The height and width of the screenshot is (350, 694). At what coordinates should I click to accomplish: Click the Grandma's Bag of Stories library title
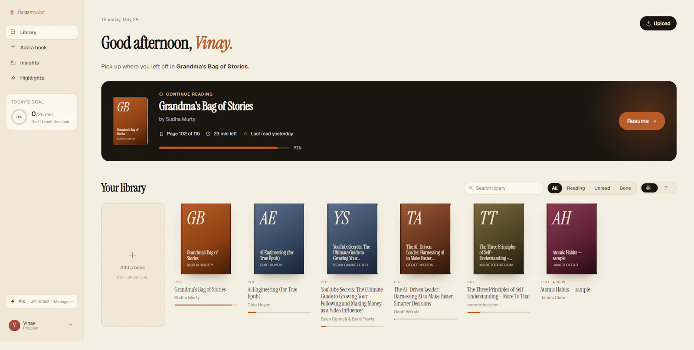tap(200, 289)
